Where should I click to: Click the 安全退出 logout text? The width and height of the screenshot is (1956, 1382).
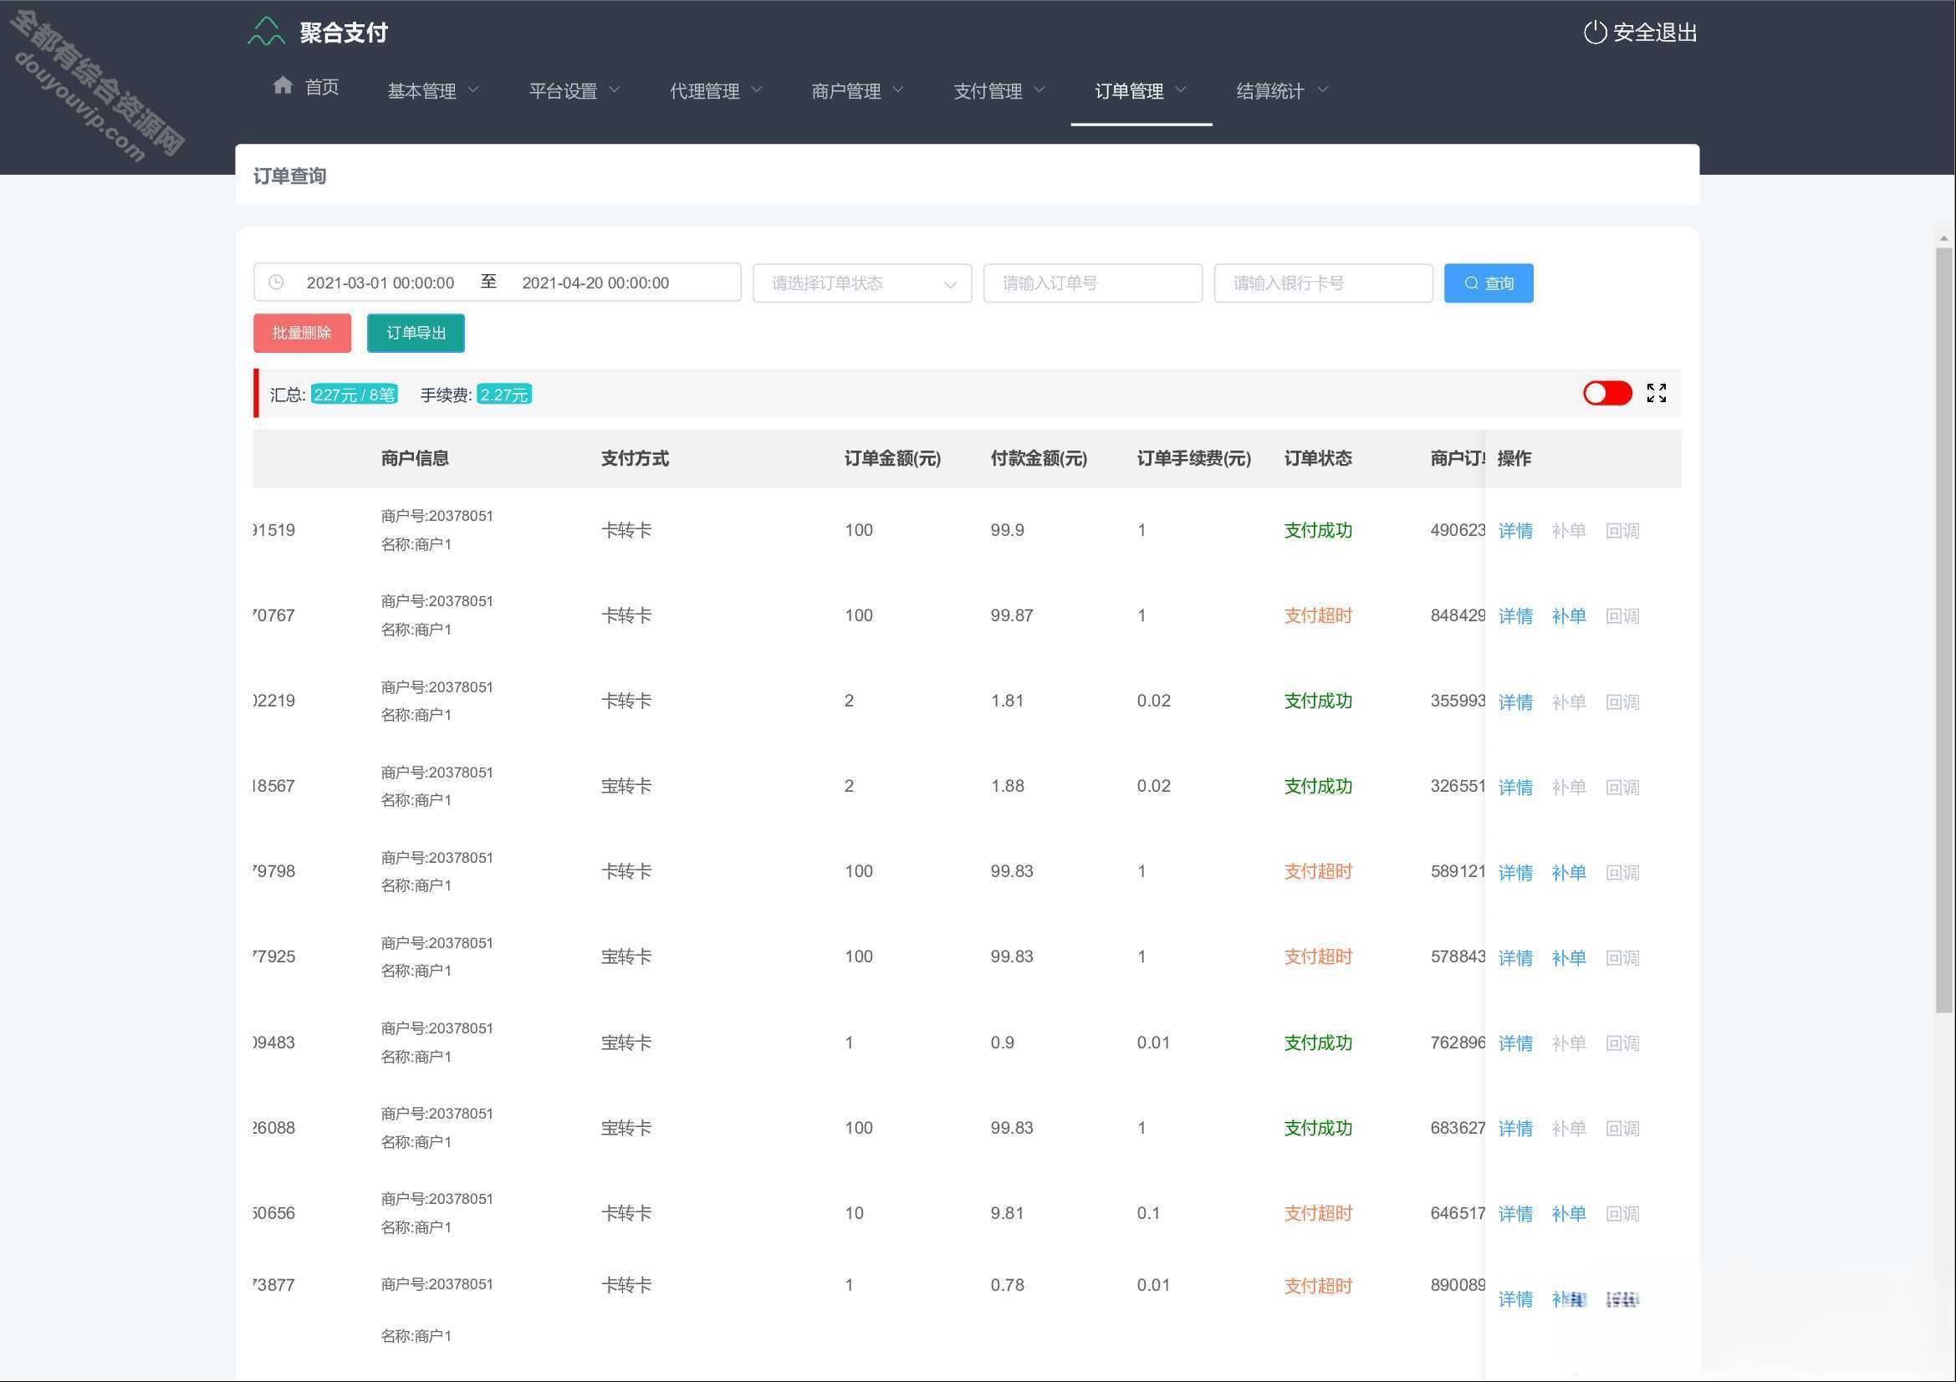pos(1654,33)
